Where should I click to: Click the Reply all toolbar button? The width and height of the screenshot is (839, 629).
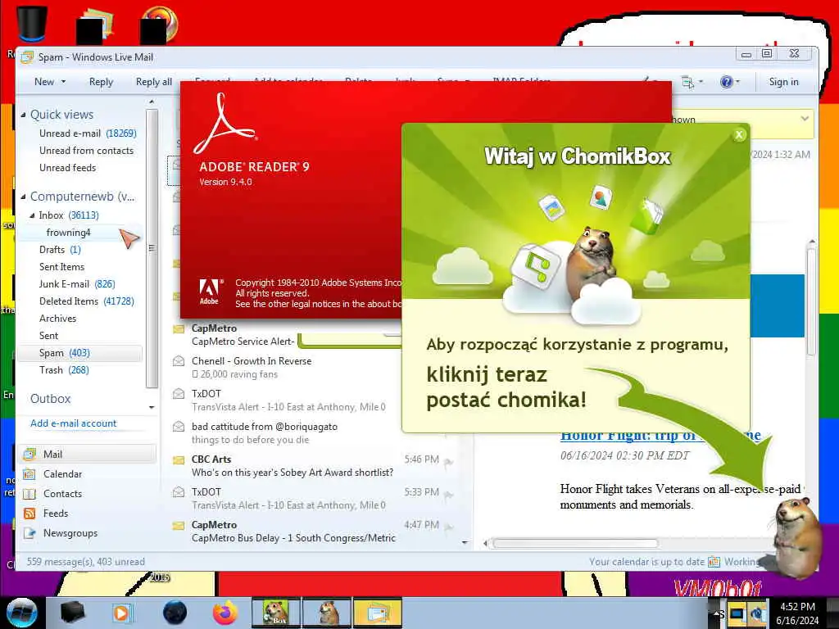[153, 82]
